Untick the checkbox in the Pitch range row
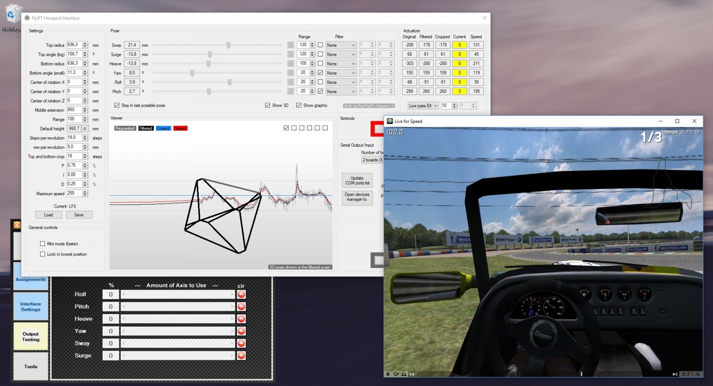This screenshot has height=386, width=713. [320, 91]
